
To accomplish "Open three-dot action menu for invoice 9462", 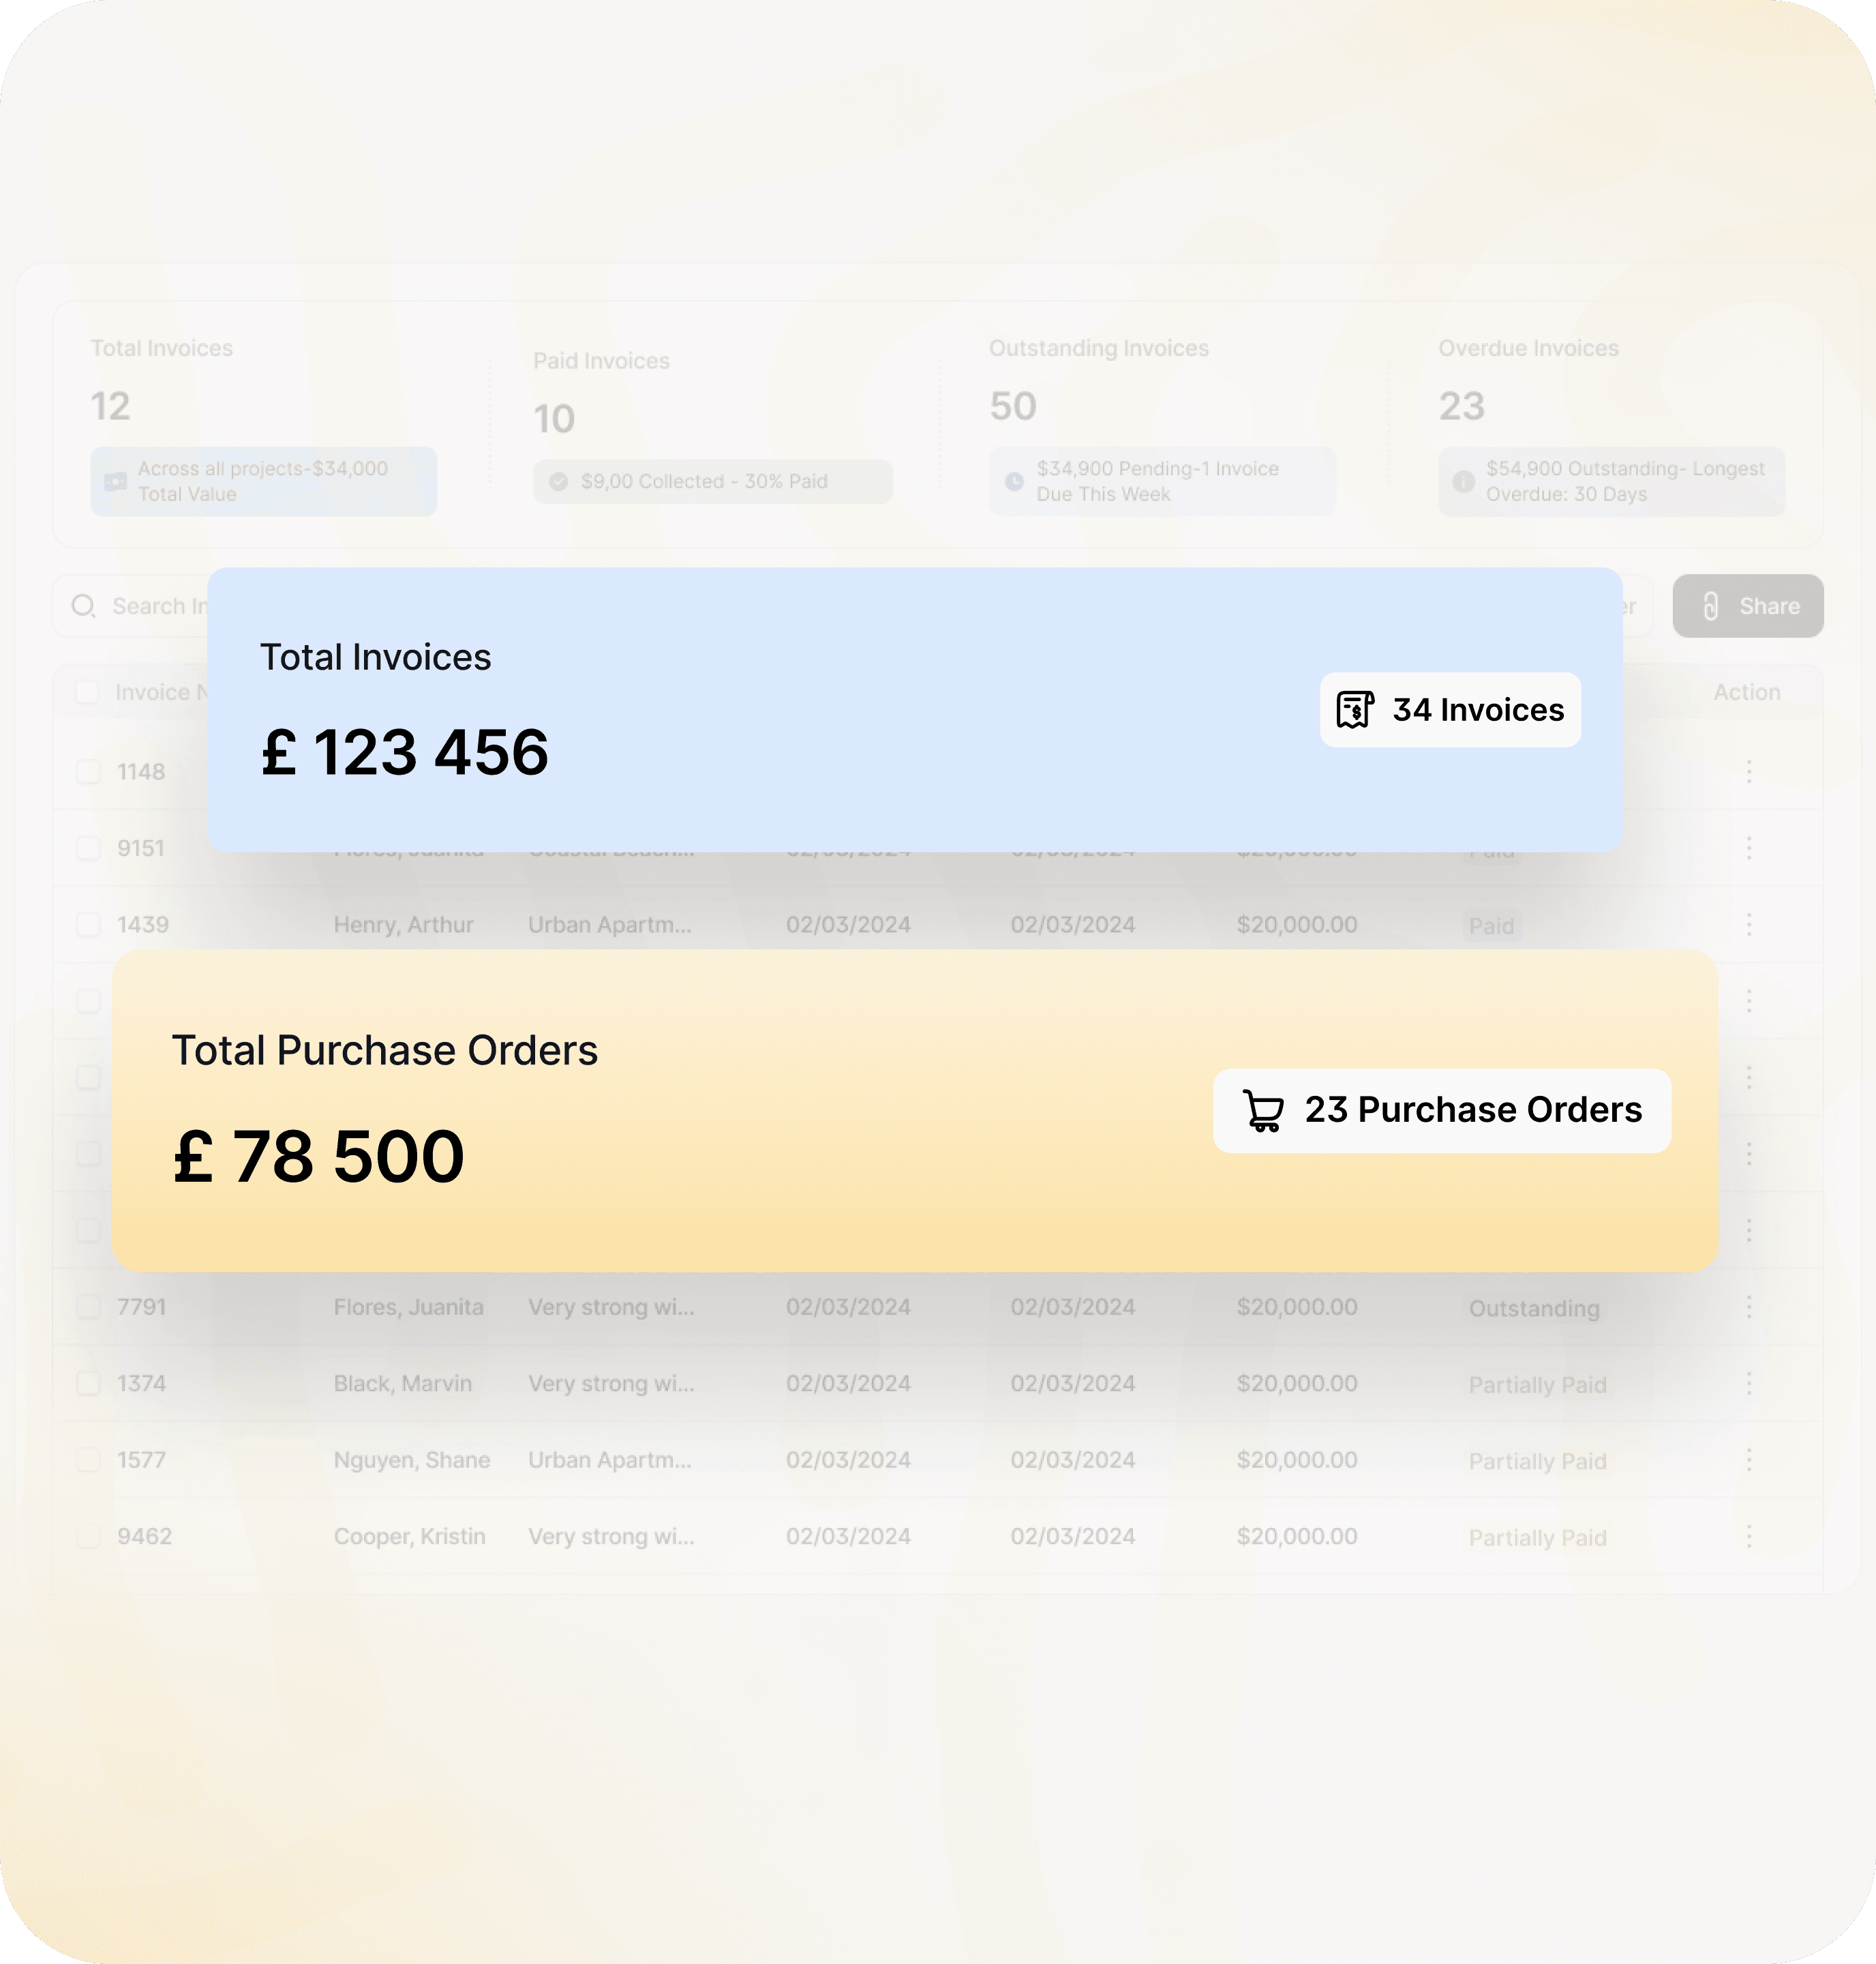I will tap(1749, 1537).
